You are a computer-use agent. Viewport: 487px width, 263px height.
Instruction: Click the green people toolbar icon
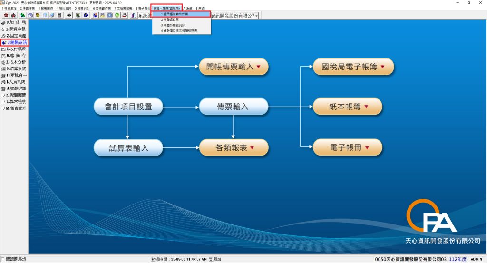coord(23,15)
